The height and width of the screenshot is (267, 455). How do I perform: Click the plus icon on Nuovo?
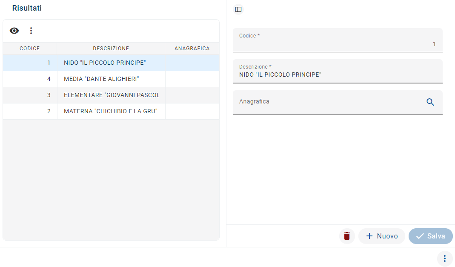click(369, 236)
